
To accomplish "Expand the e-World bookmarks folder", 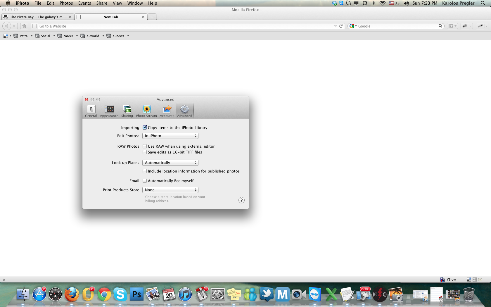I will (x=92, y=36).
